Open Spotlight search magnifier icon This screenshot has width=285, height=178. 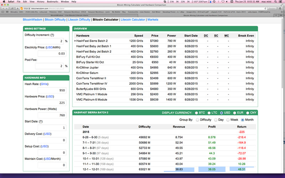pyautogui.click(x=275, y=1)
